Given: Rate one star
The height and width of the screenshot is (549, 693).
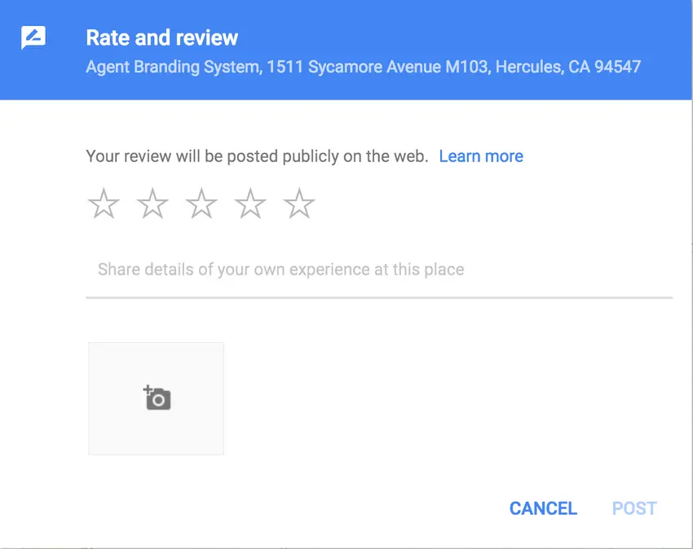Looking at the screenshot, I should [x=104, y=204].
